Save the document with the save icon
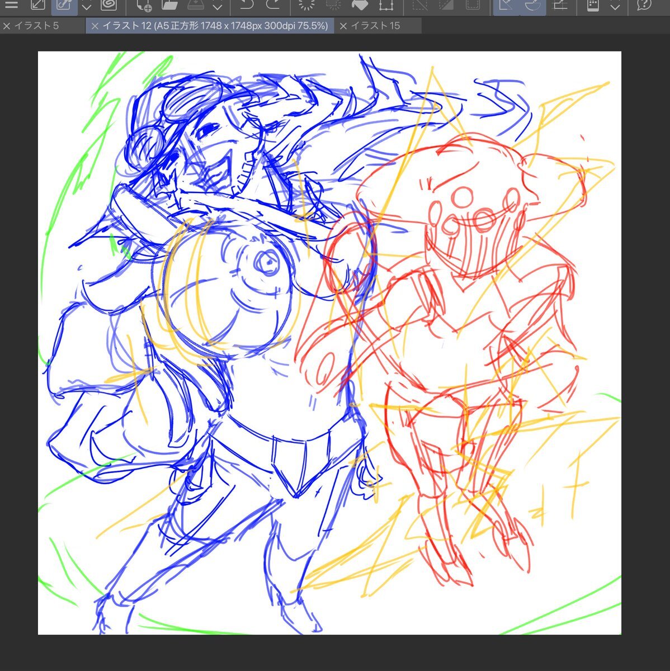The image size is (670, 671). pos(196,5)
